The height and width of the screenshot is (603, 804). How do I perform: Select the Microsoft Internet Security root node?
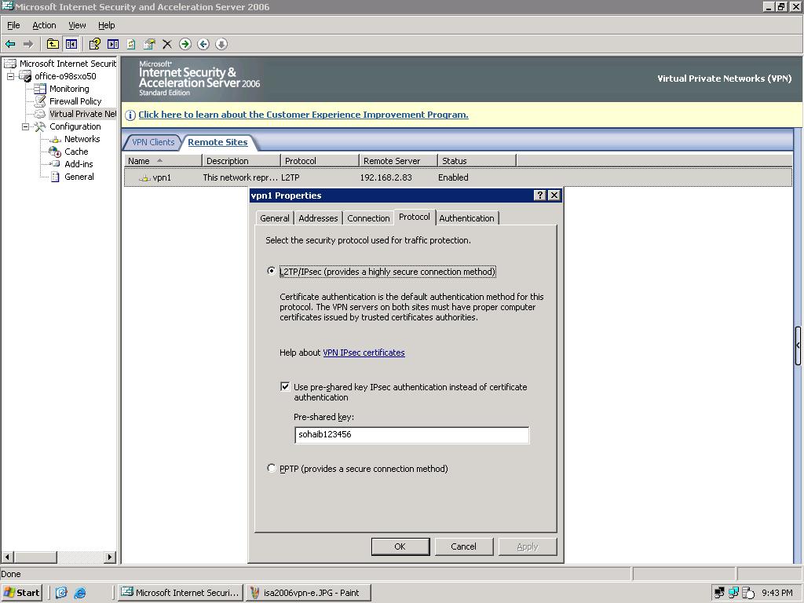[68, 64]
